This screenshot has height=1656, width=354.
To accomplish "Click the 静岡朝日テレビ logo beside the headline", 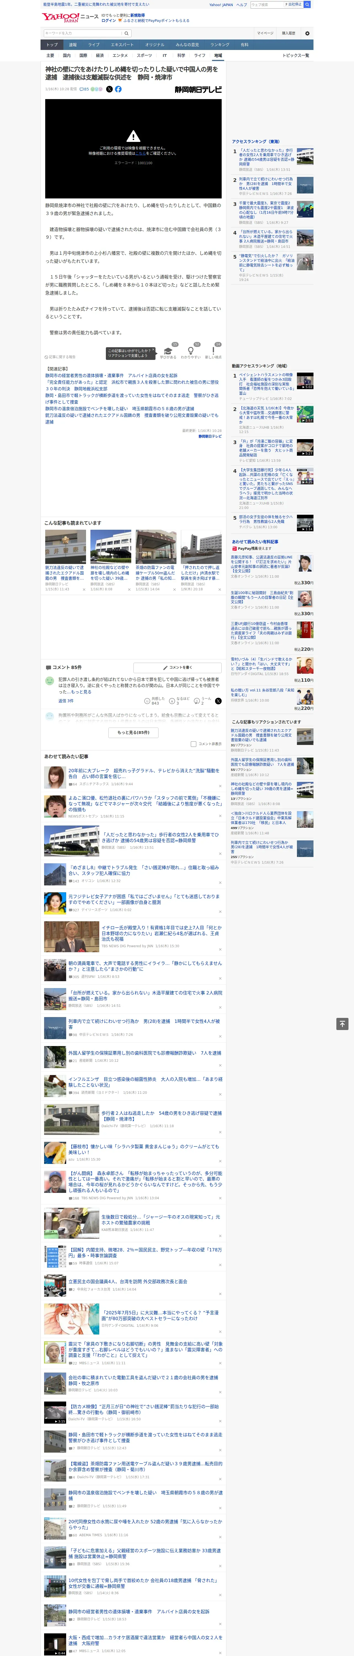I will tap(198, 89).
